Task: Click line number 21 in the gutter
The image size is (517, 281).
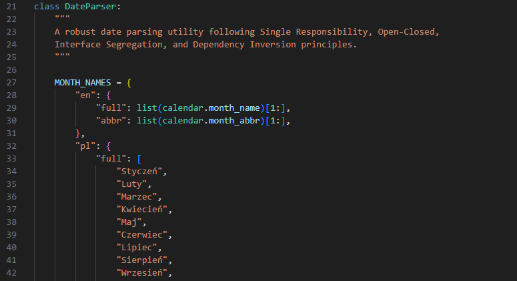Action: pyautogui.click(x=11, y=7)
